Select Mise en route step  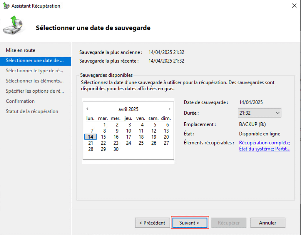point(21,50)
